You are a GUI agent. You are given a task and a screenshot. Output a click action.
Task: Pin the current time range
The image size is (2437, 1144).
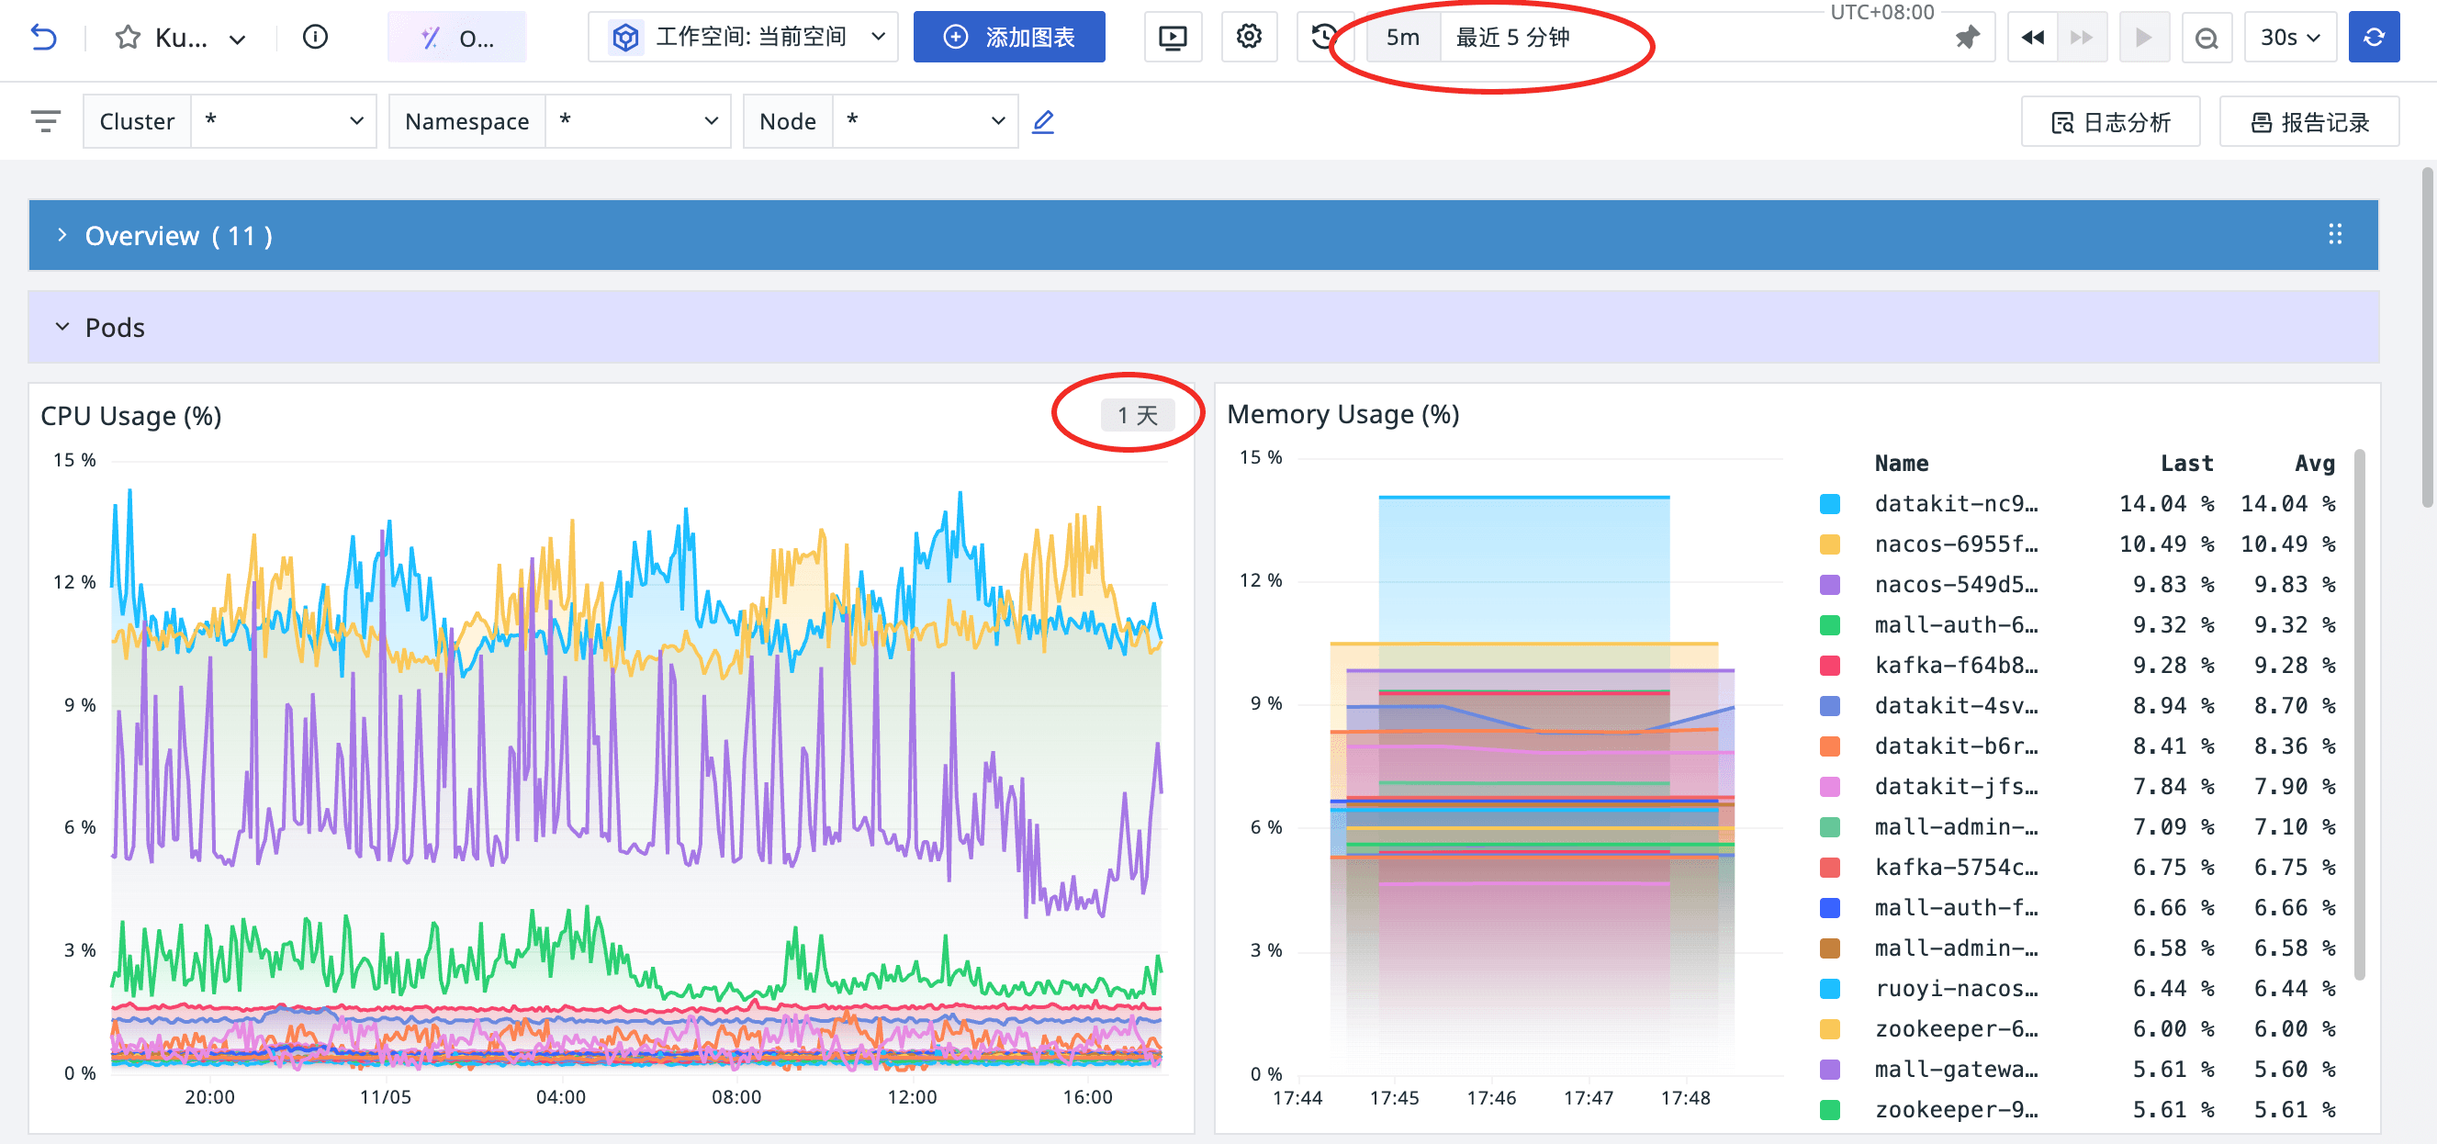(x=1967, y=37)
